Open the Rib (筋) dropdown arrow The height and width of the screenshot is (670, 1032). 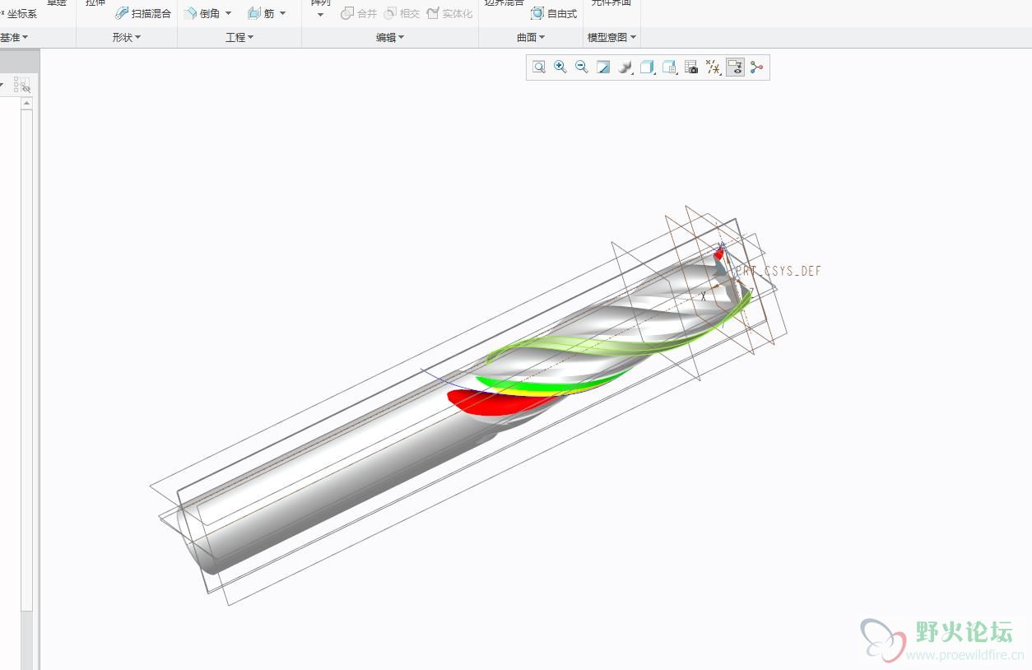[282, 13]
